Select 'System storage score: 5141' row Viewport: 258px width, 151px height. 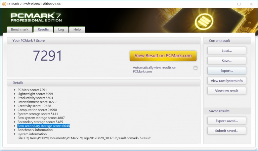(x=38, y=114)
